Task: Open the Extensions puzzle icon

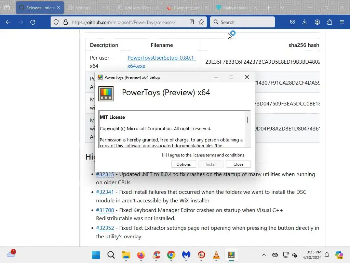Action: coord(329,22)
